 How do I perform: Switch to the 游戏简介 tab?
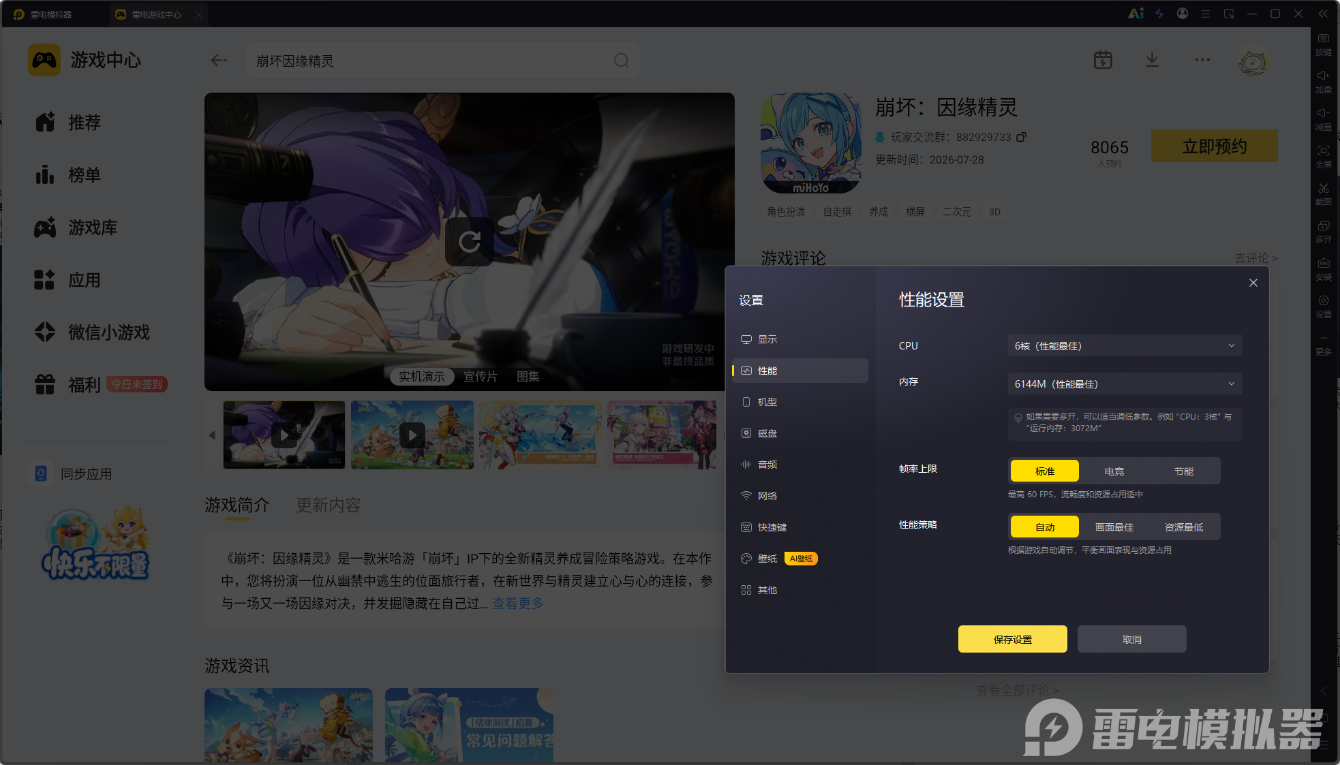tap(237, 505)
